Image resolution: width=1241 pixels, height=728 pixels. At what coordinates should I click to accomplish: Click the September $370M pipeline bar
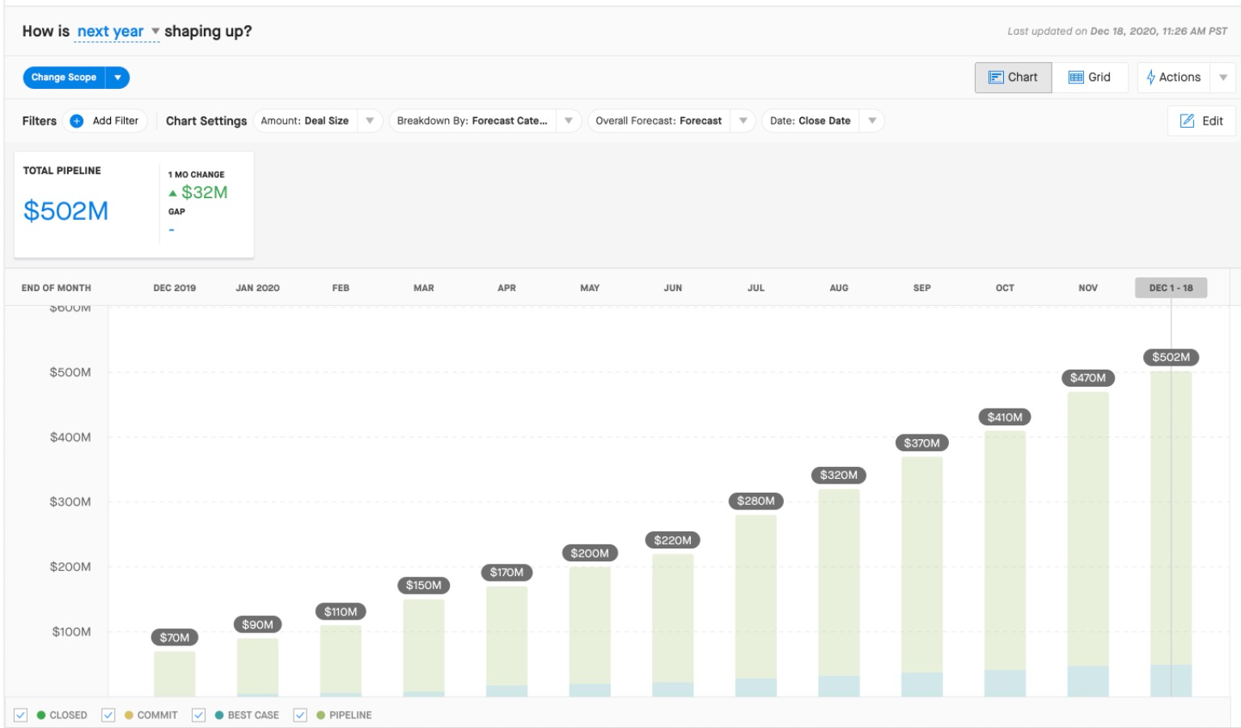coord(921,577)
